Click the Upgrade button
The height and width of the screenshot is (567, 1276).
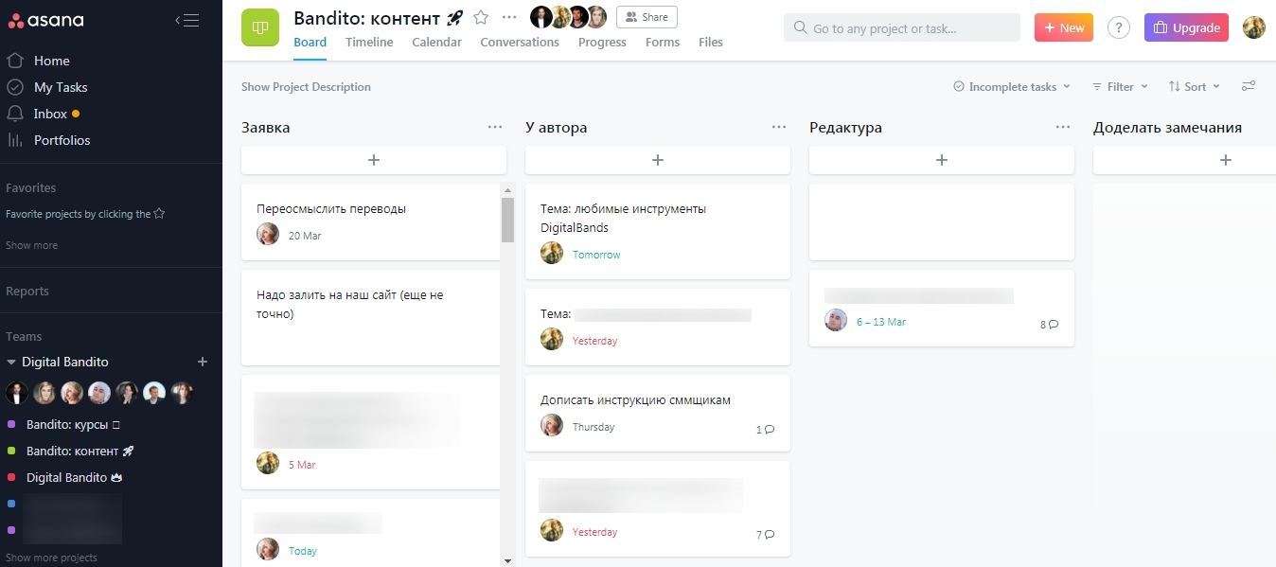1186,28
